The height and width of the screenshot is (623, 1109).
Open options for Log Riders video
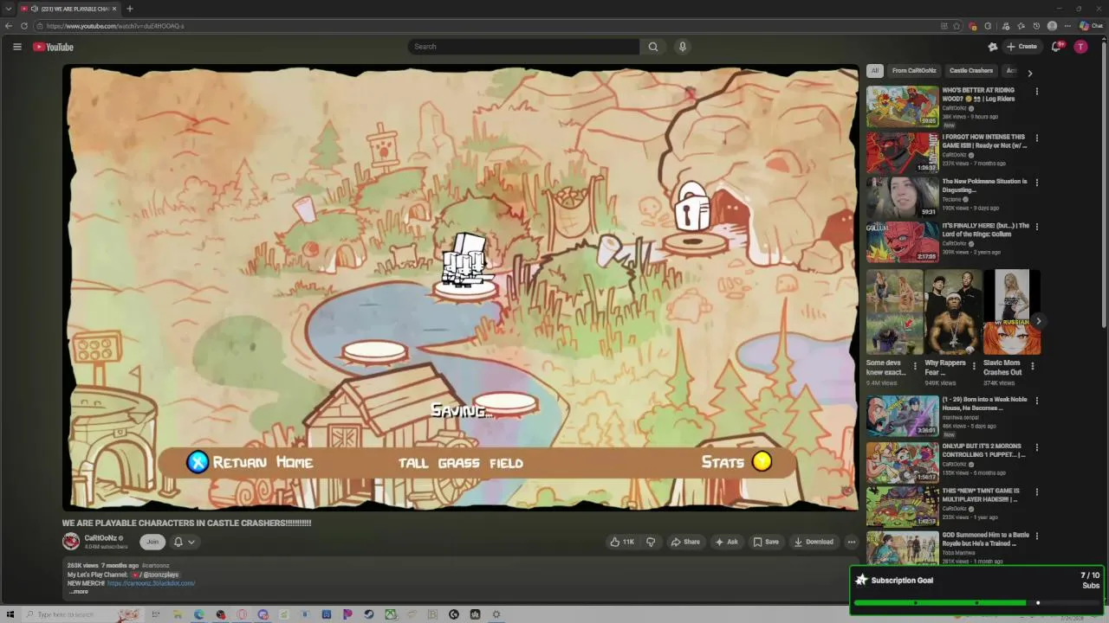[1036, 91]
